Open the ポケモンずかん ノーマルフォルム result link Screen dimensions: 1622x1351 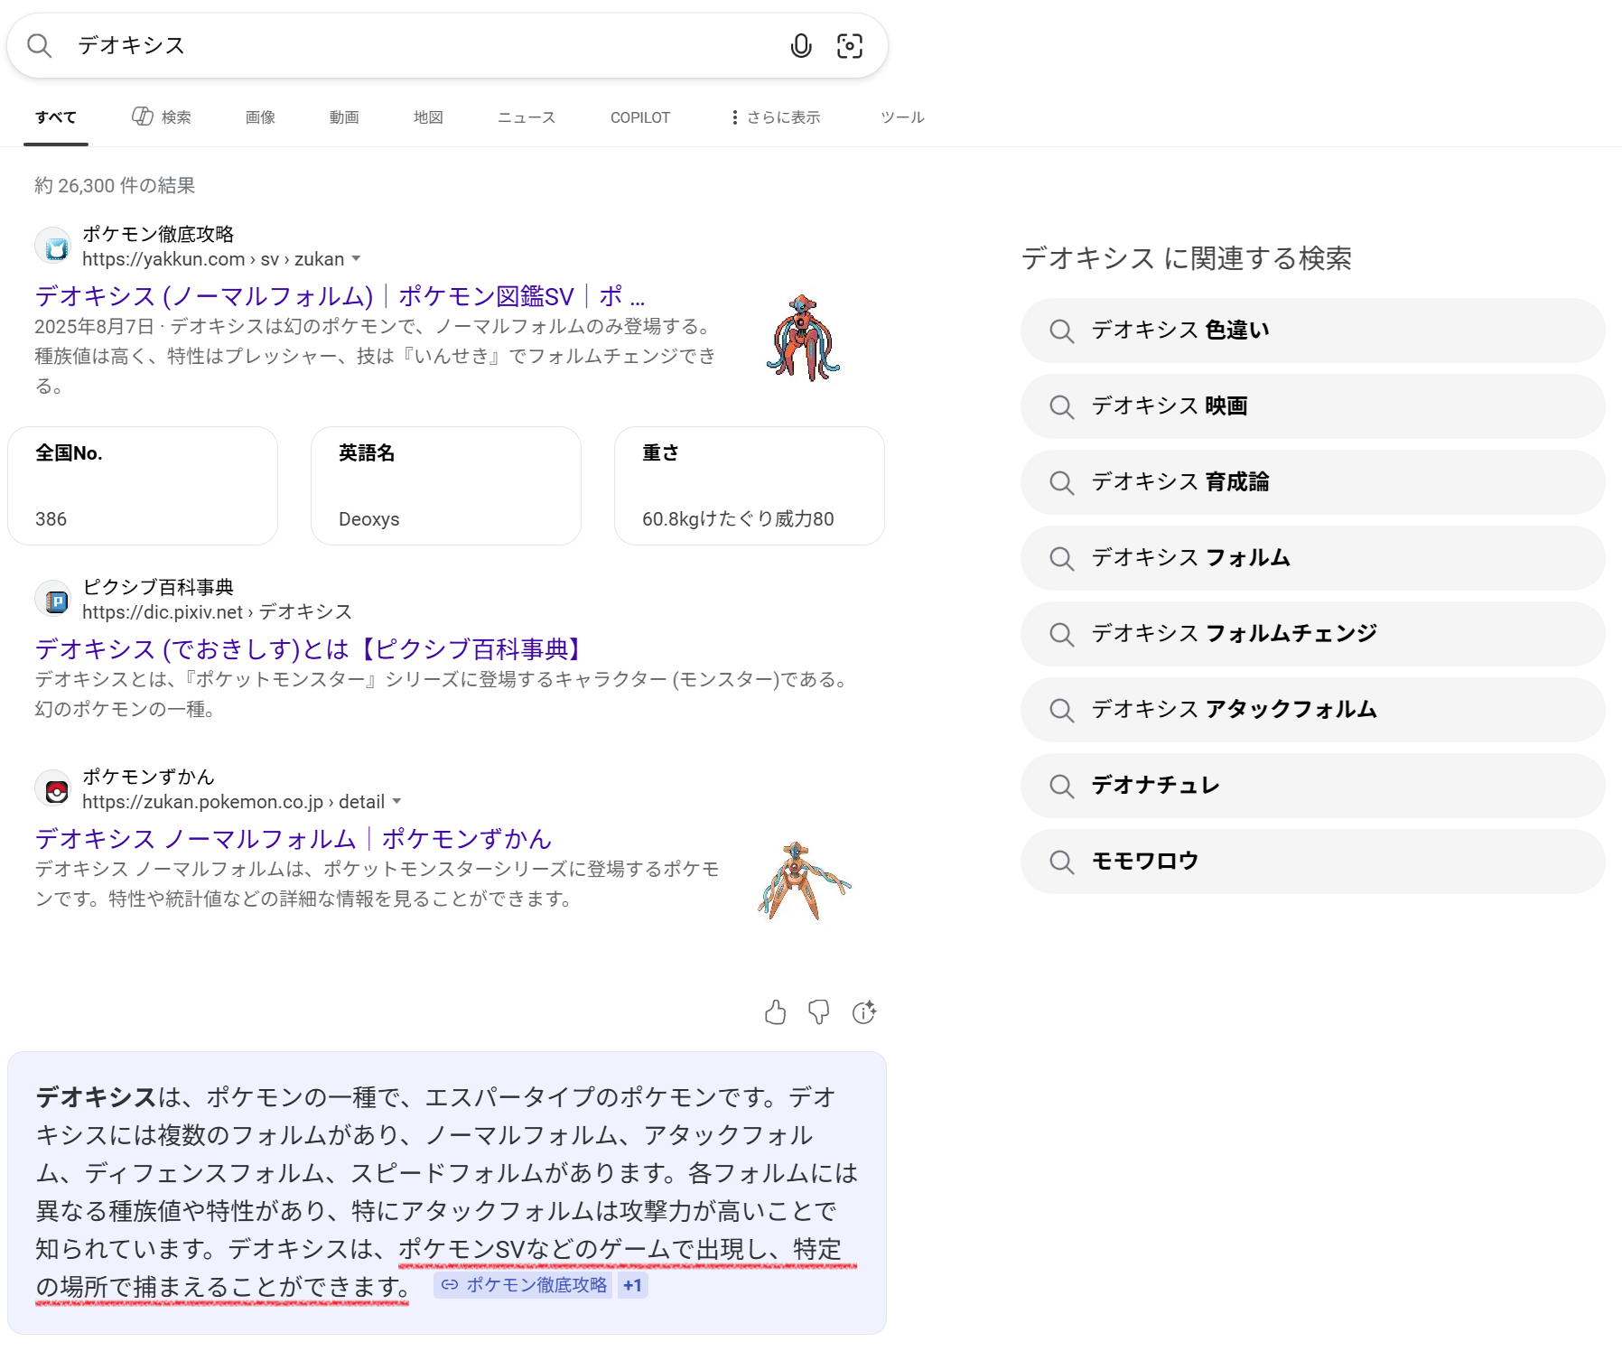point(293,838)
